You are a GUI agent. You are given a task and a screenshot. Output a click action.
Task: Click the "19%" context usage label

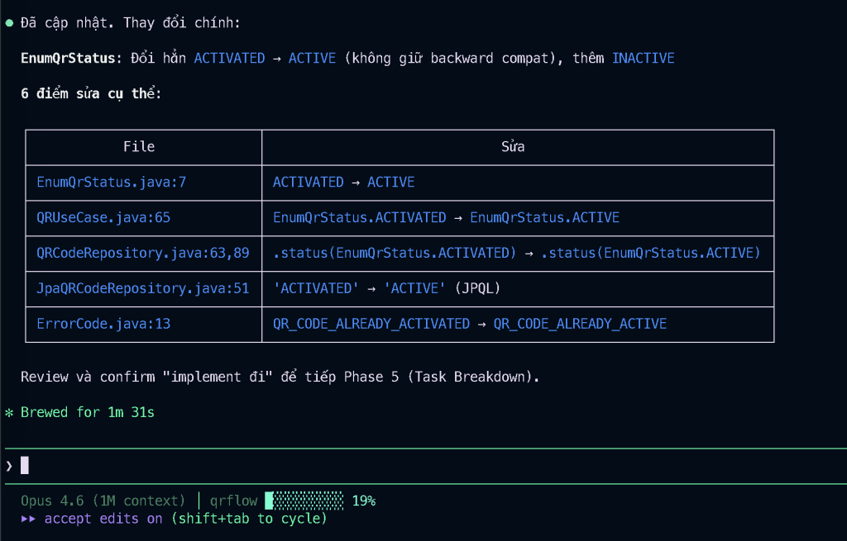(x=364, y=501)
